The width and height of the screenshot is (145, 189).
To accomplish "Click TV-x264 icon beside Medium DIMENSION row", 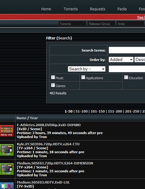I will tap(7, 169).
